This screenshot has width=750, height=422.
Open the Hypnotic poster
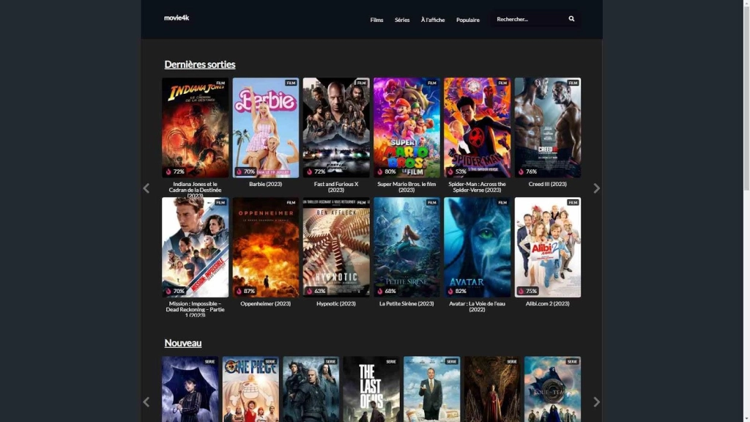pos(335,248)
